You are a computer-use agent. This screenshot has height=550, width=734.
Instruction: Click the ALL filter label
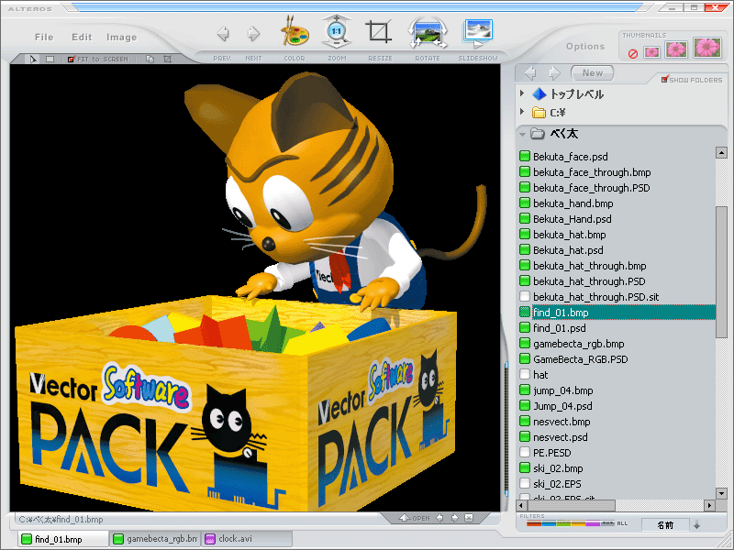[622, 523]
